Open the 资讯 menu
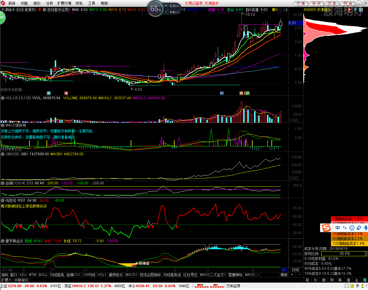 tap(79, 3)
